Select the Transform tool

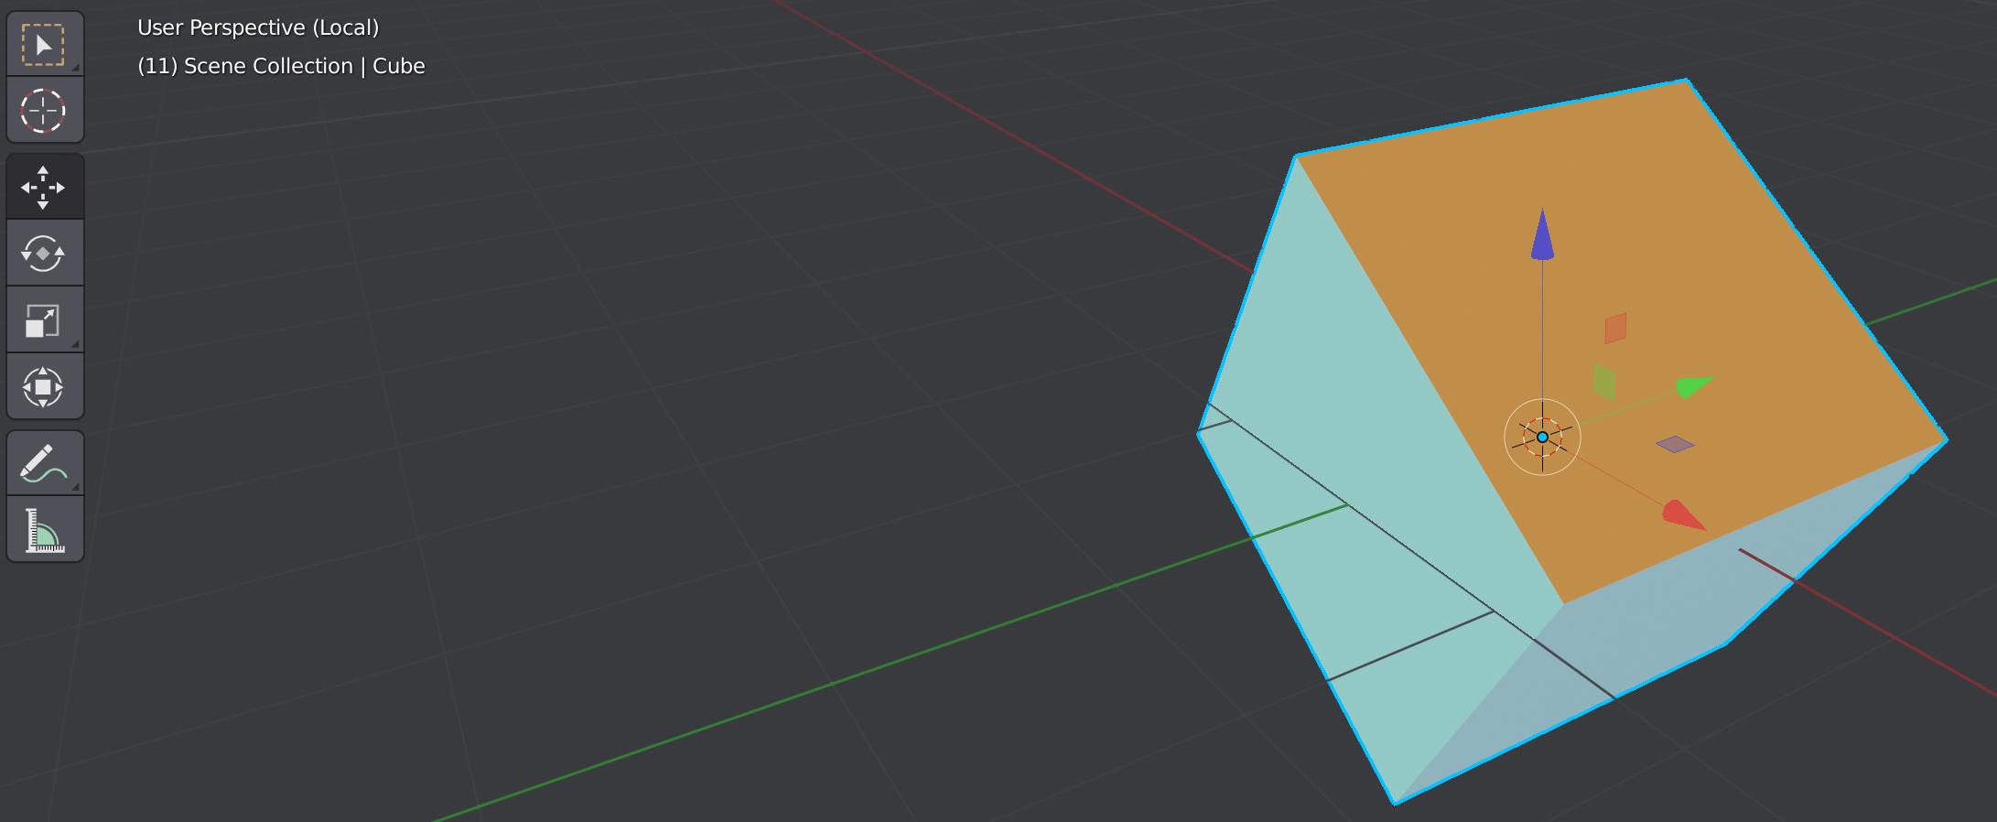tap(44, 386)
